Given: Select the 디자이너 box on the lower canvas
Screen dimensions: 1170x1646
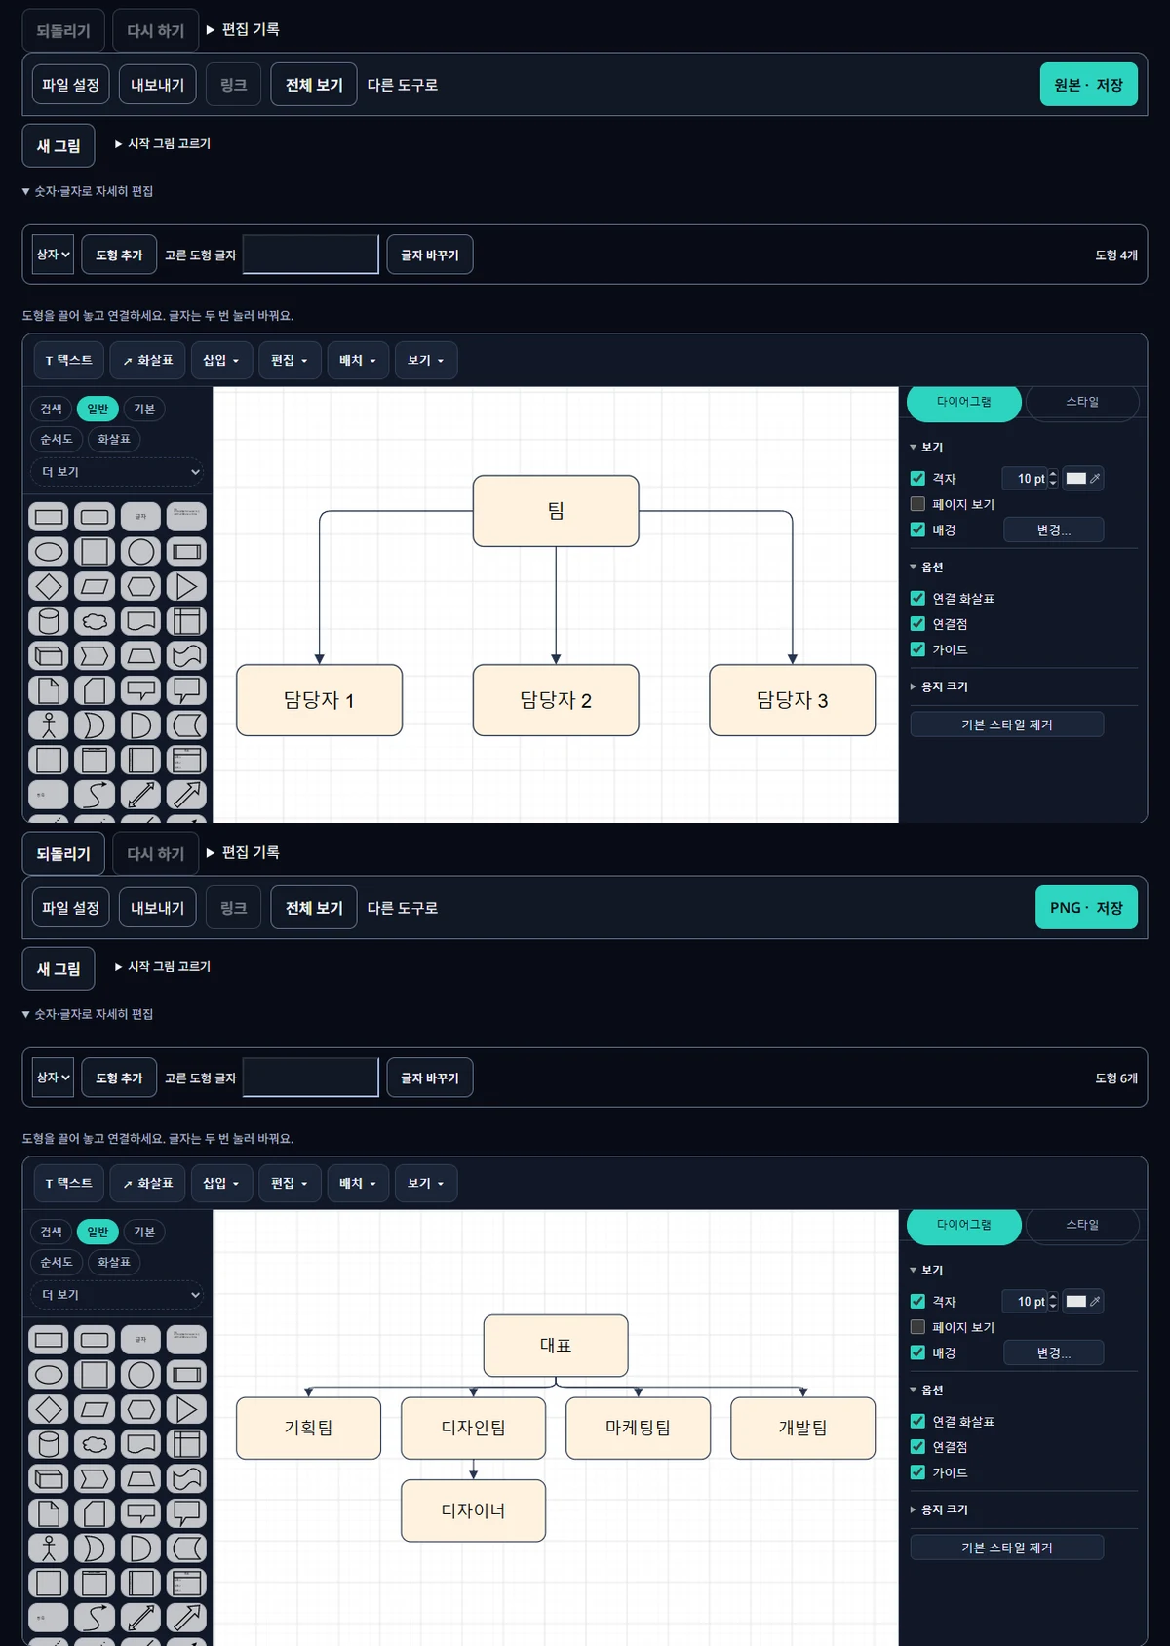Looking at the screenshot, I should tap(474, 1510).
